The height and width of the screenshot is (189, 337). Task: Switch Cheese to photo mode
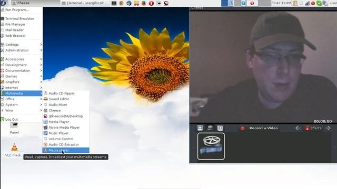[200, 128]
